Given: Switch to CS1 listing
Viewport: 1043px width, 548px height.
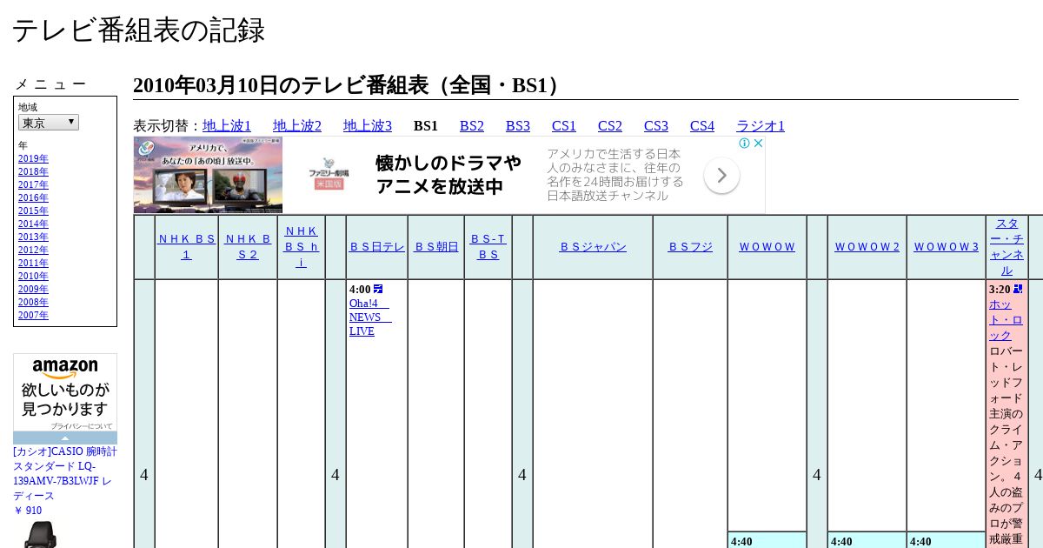Looking at the screenshot, I should coord(564,126).
